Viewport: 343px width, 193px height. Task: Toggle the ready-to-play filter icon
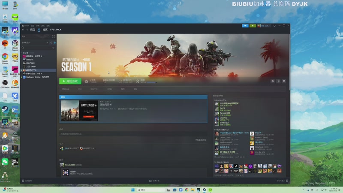click(54, 42)
